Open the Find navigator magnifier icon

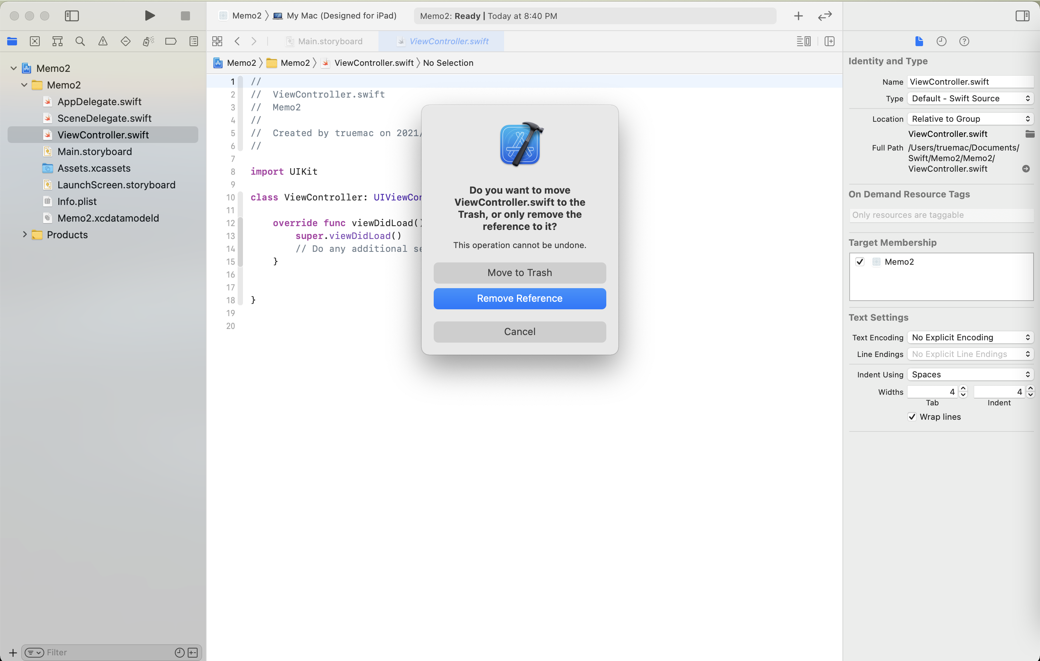click(80, 41)
